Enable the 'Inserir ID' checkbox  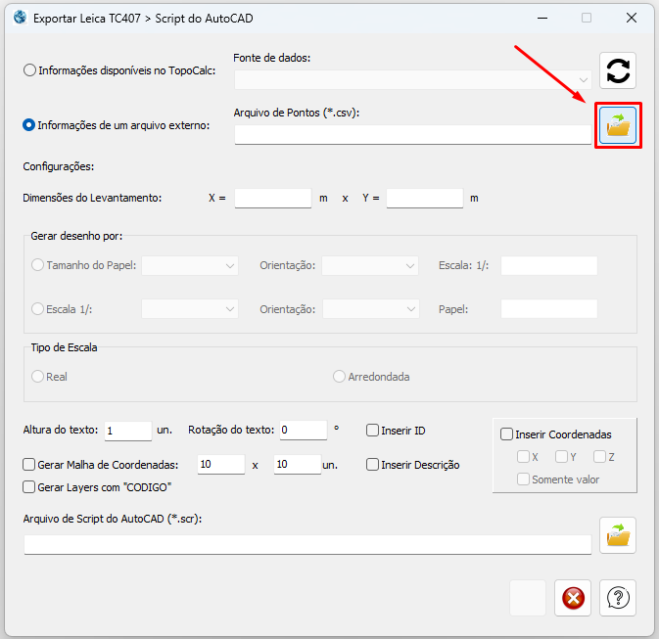click(373, 431)
